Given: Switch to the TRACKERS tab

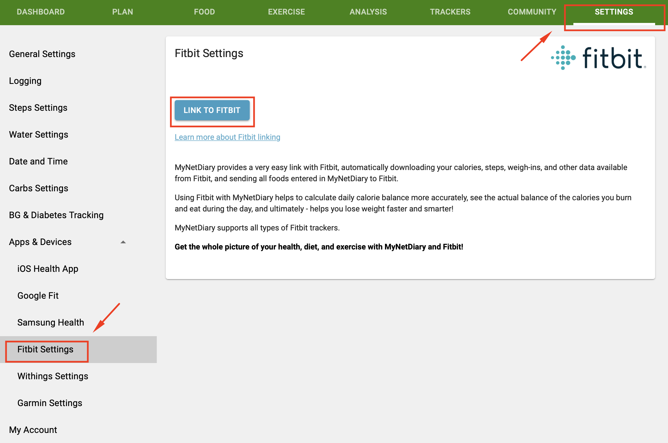Looking at the screenshot, I should coord(450,12).
